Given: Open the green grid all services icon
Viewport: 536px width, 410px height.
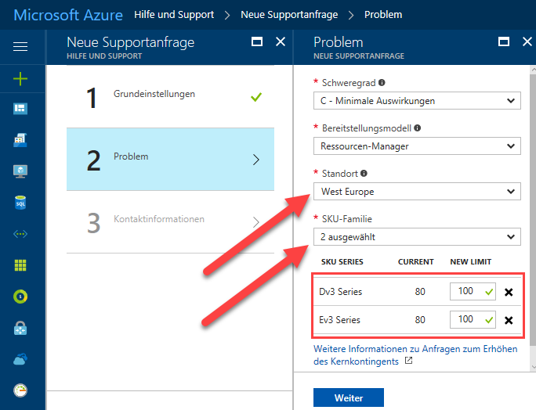Looking at the screenshot, I should pos(20,265).
